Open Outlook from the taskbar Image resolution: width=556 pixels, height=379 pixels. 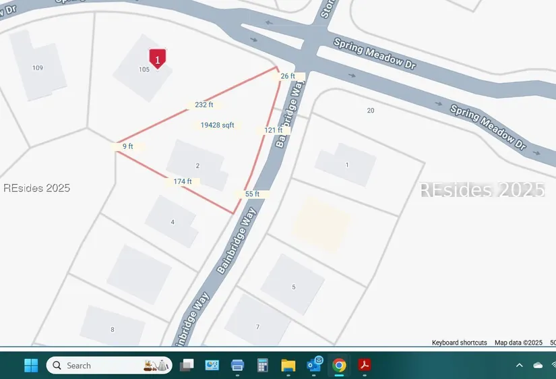314,366
